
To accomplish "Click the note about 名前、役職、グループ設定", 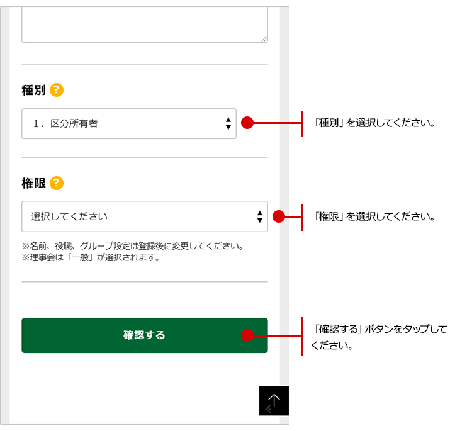I will coord(132,246).
